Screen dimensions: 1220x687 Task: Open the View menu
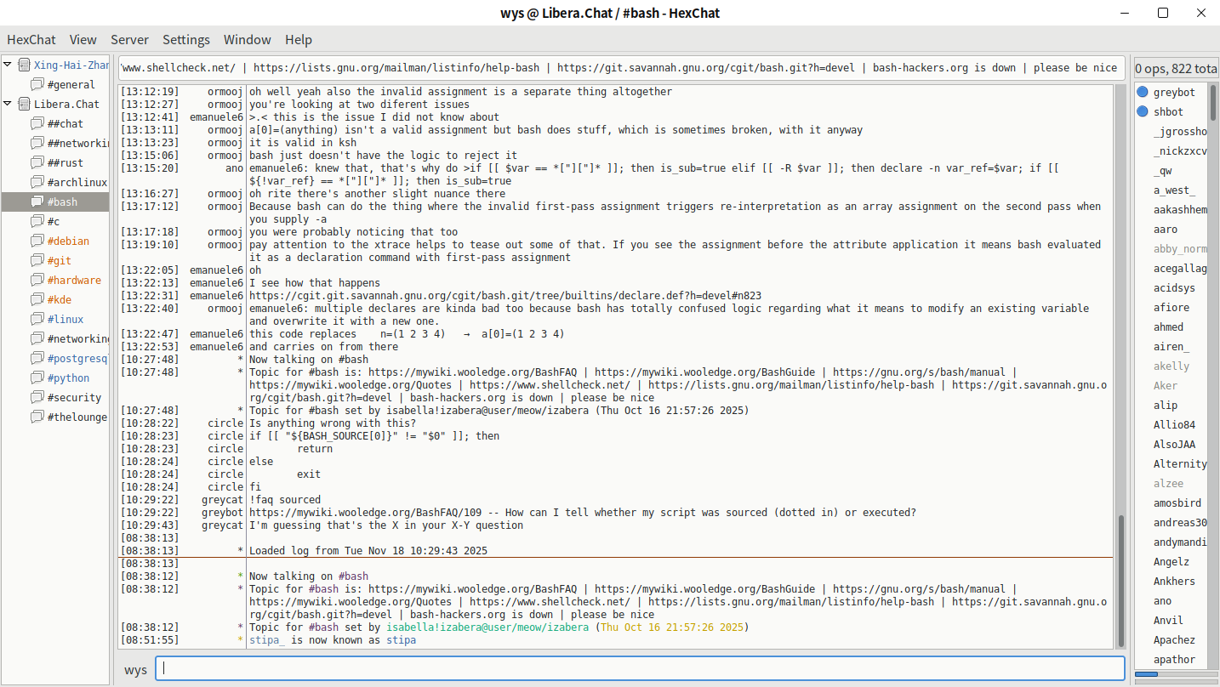point(83,40)
